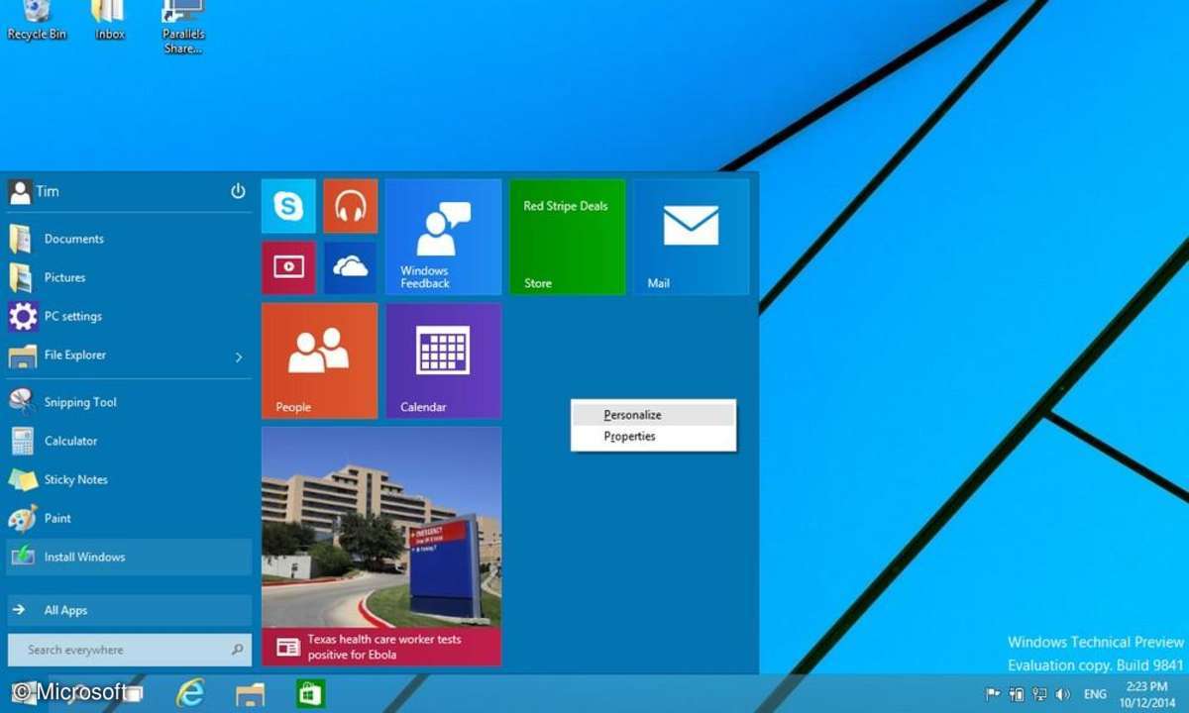Open Sticky Notes

pyautogui.click(x=129, y=479)
